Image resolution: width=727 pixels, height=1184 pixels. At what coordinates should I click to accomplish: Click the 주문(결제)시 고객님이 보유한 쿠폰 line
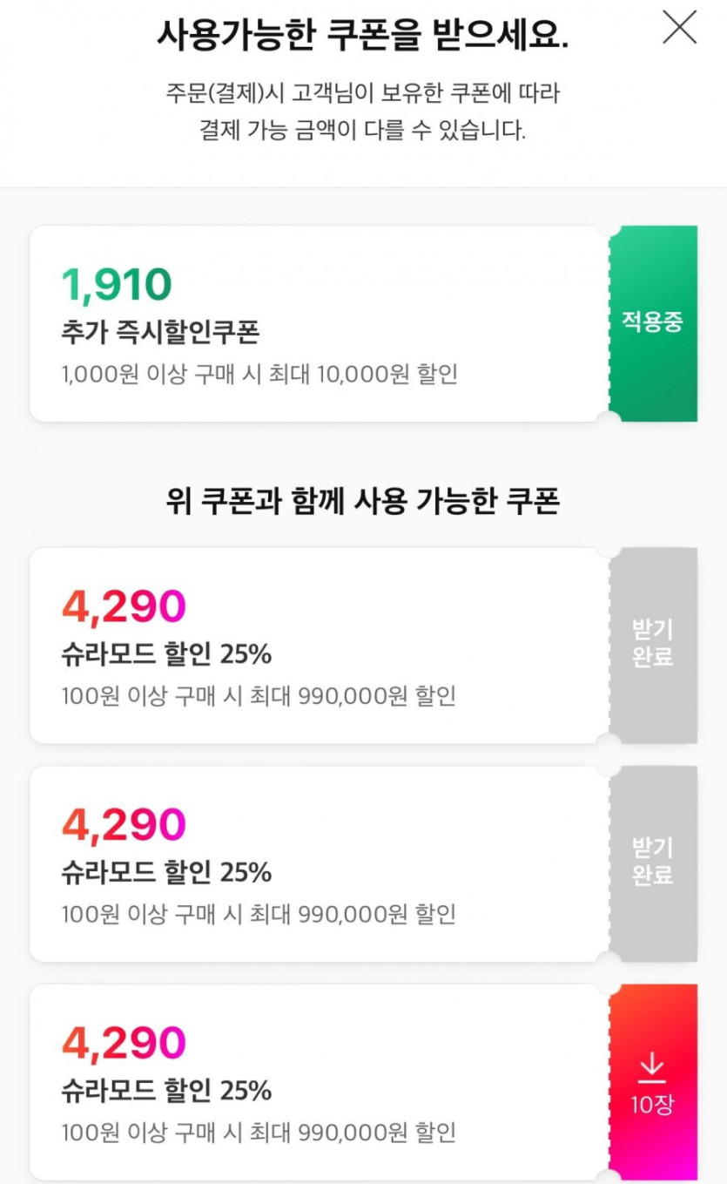362,93
